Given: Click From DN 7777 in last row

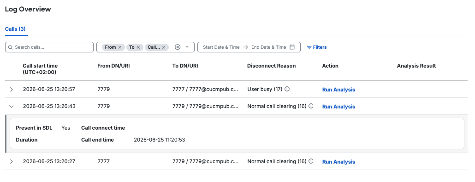Looking at the screenshot, I should coord(104,161).
